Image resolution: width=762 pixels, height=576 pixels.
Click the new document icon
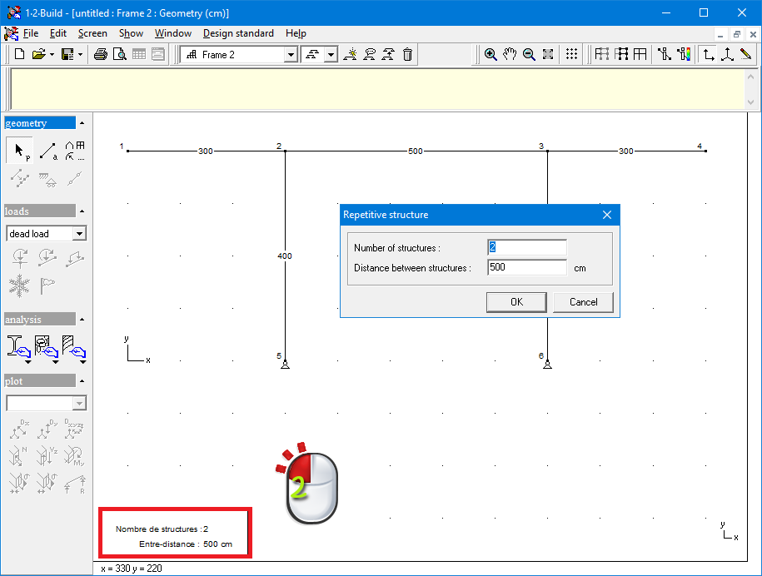[20, 55]
